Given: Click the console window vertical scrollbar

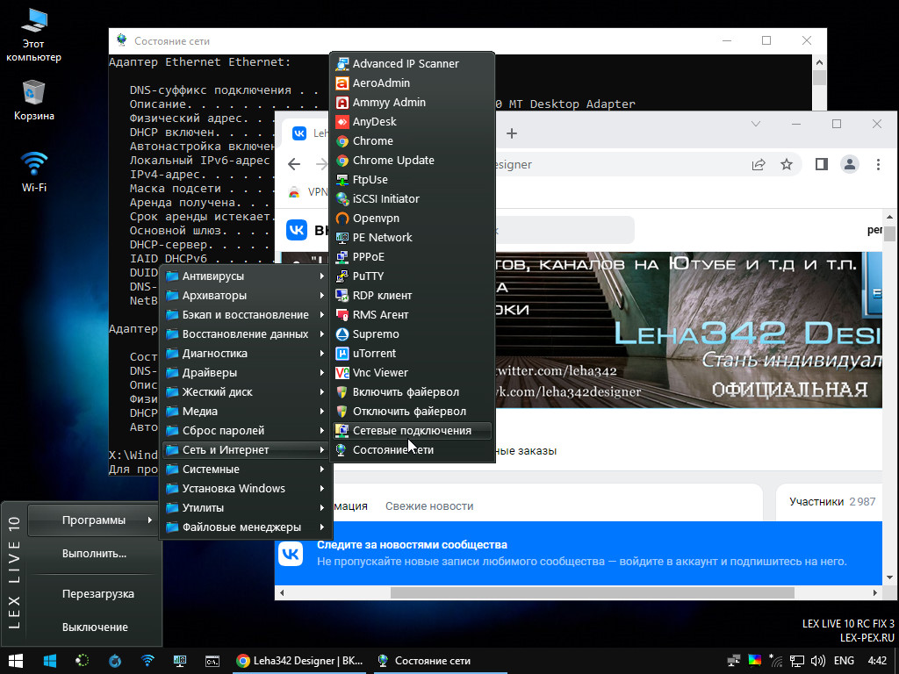Looking at the screenshot, I should click(819, 79).
